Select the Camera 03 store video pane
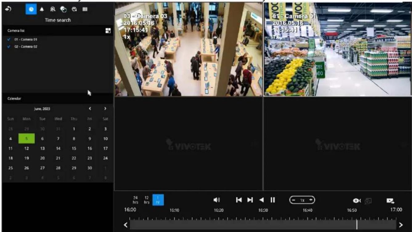The image size is (412, 232). (x=188, y=50)
